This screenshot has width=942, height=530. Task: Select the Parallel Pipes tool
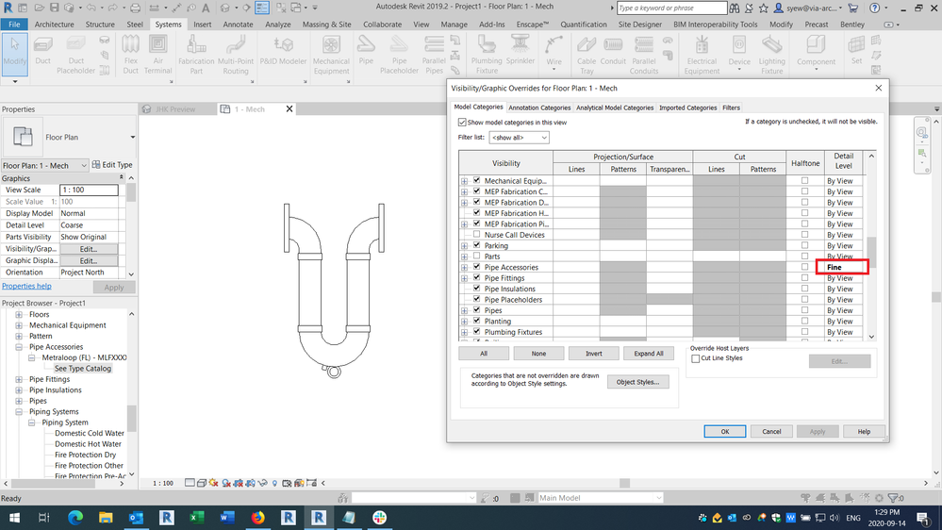tap(434, 55)
